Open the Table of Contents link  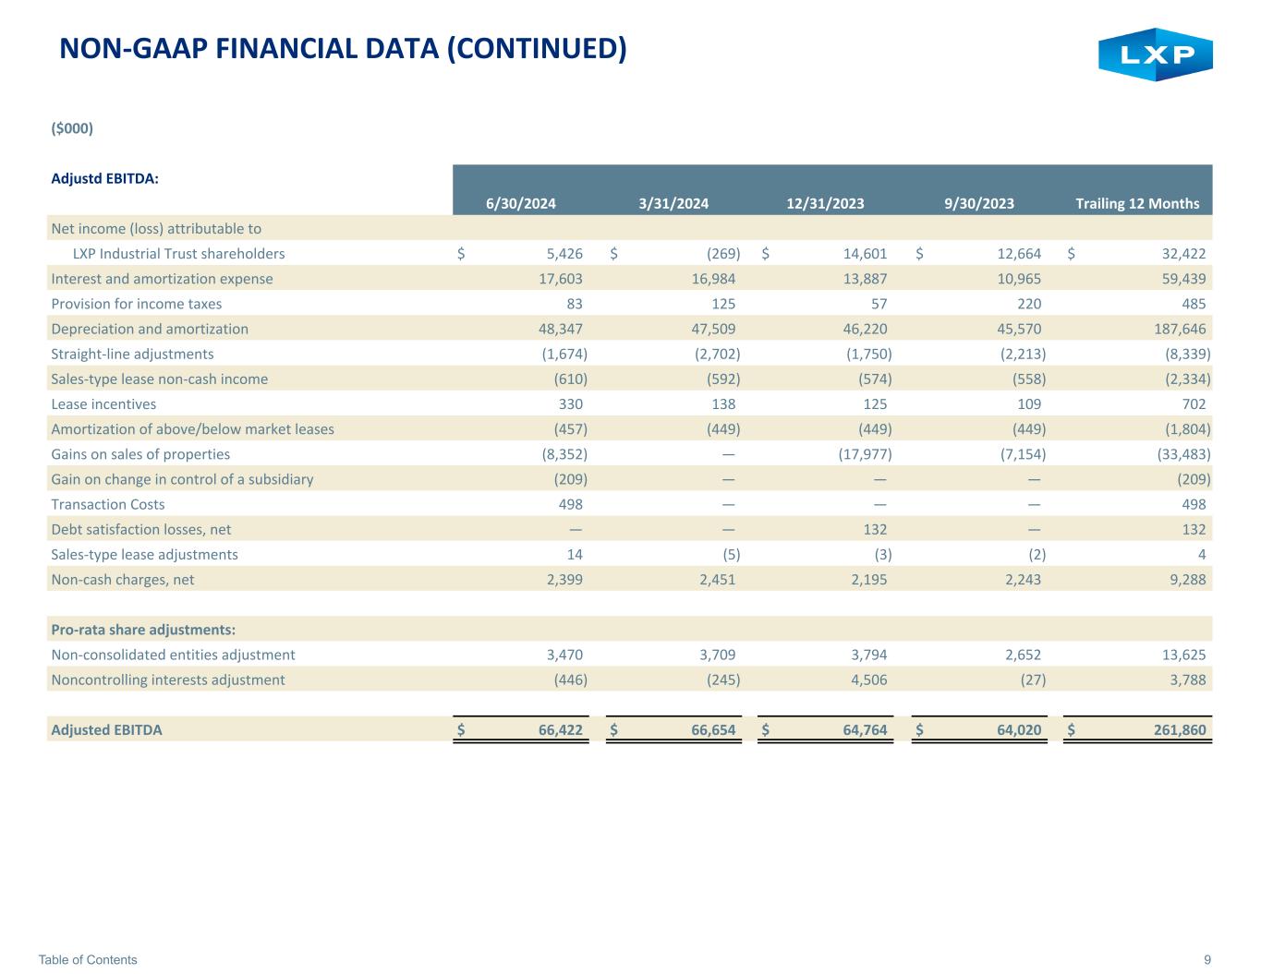pos(88,959)
